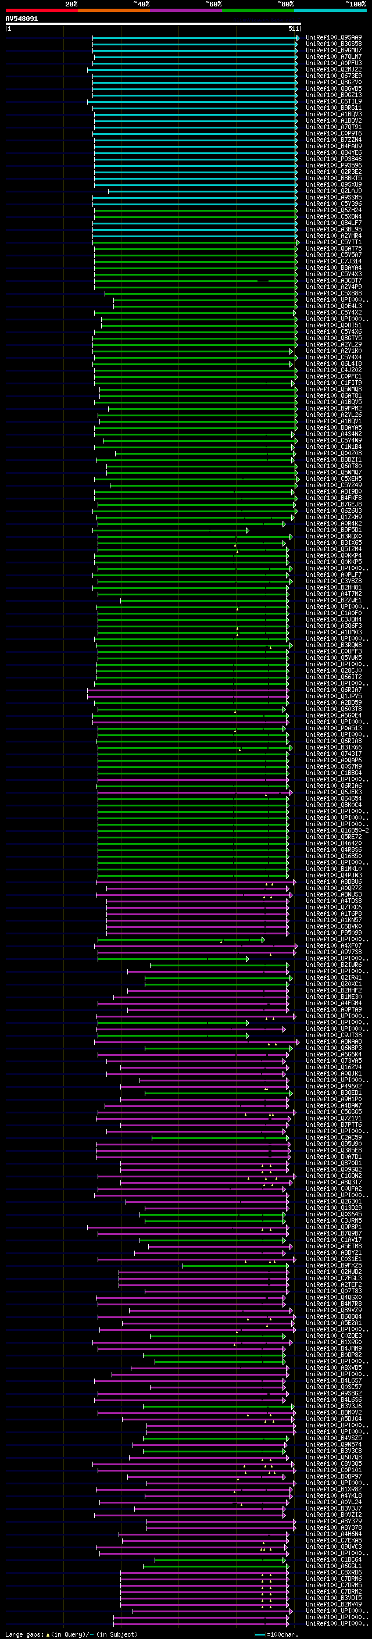Select hit label UniRef100_A2BD59
This screenshot has width=372, height=1639.
tap(334, 702)
